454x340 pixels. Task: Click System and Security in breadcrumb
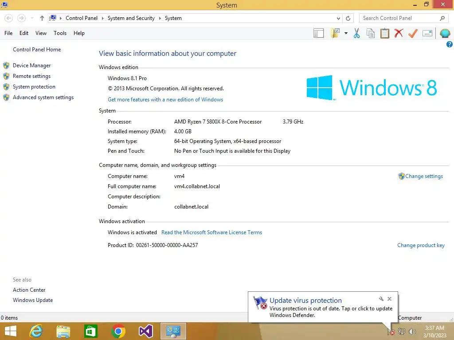click(x=131, y=18)
